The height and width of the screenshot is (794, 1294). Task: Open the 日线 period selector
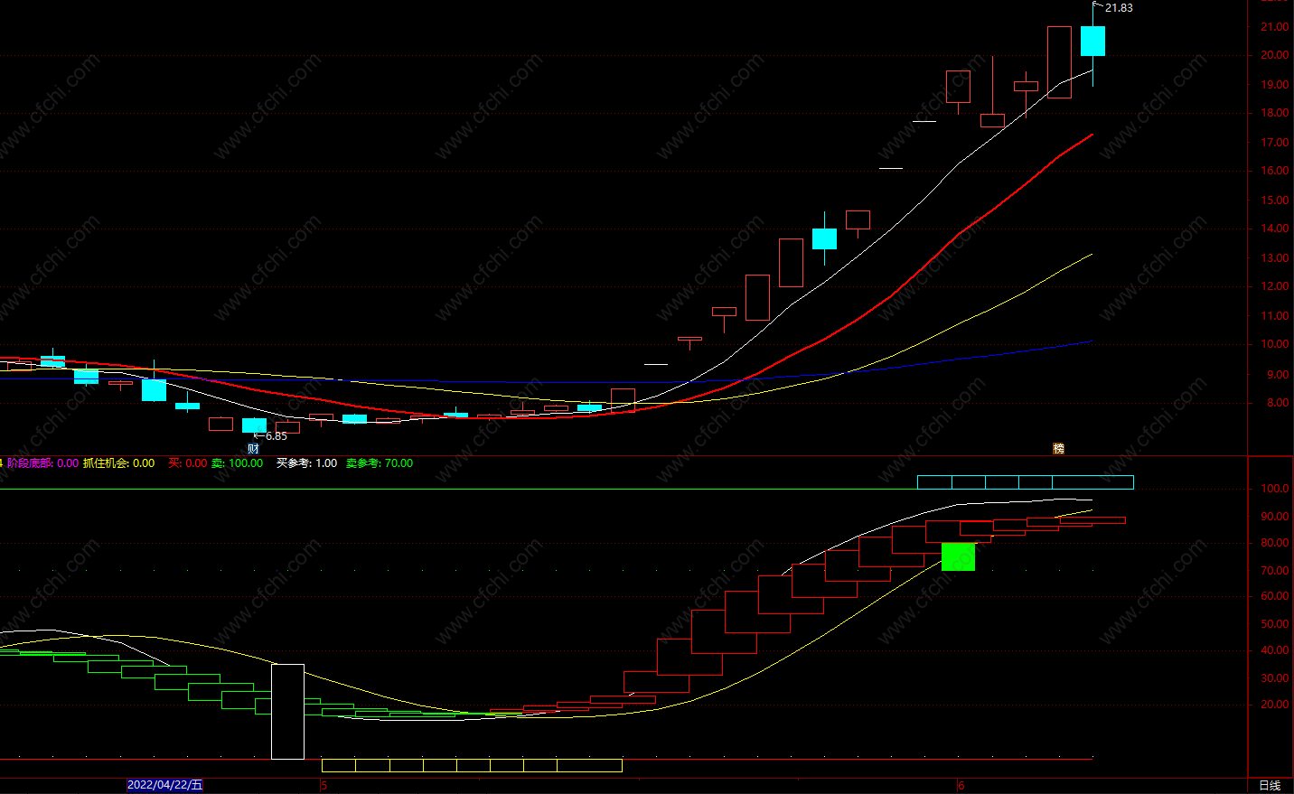1270,785
